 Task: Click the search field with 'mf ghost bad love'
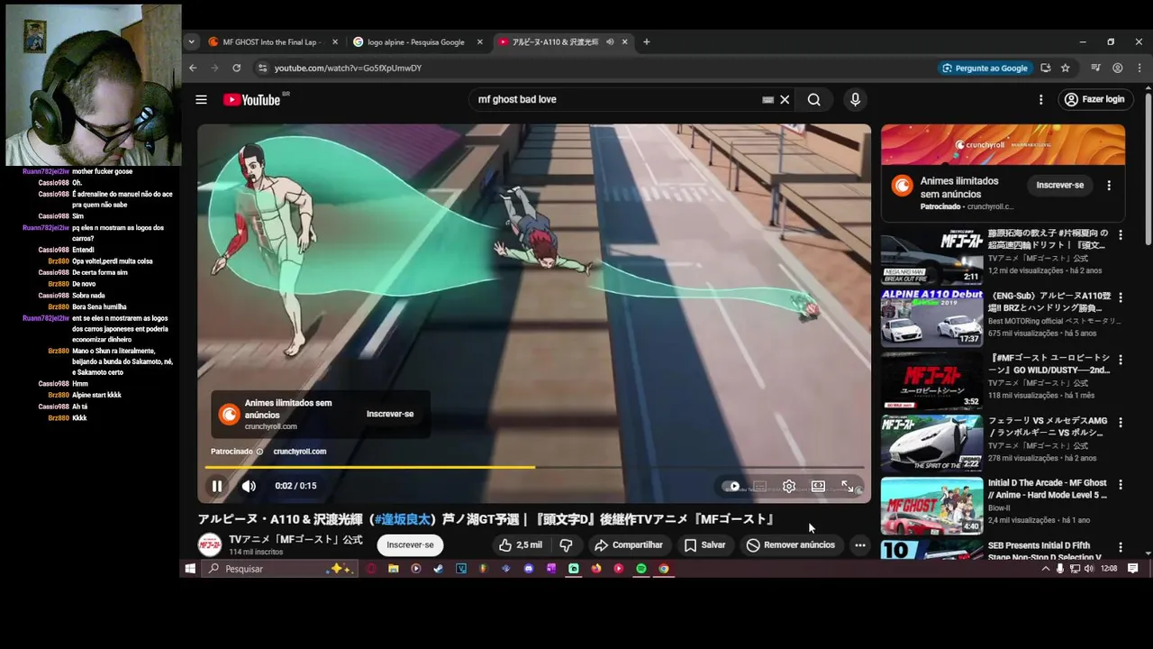tap(617, 99)
